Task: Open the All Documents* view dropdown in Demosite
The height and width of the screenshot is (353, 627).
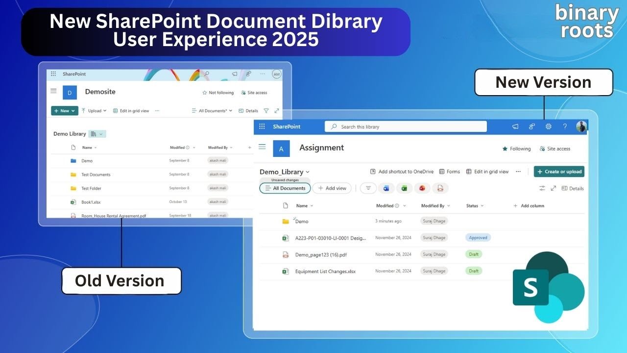Action: click(x=212, y=111)
